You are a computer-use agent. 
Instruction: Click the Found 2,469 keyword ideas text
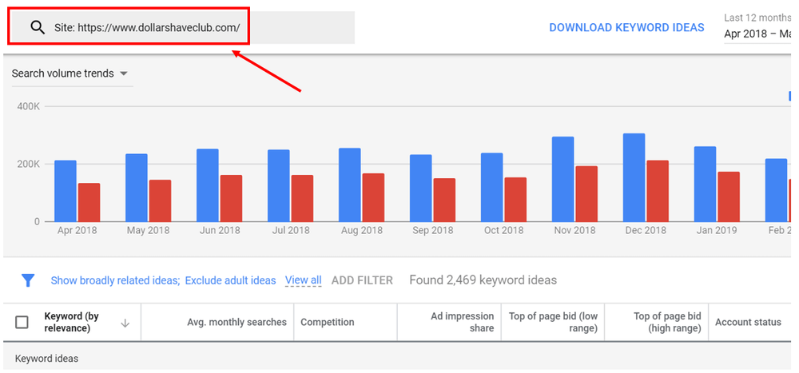(483, 280)
